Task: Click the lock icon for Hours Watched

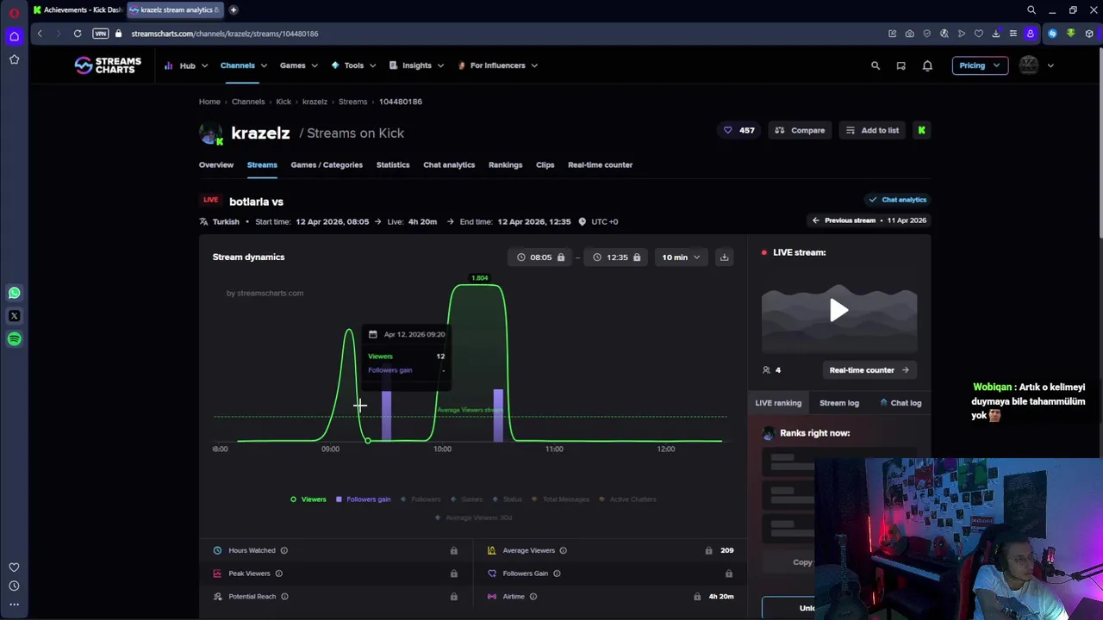Action: 453,550
